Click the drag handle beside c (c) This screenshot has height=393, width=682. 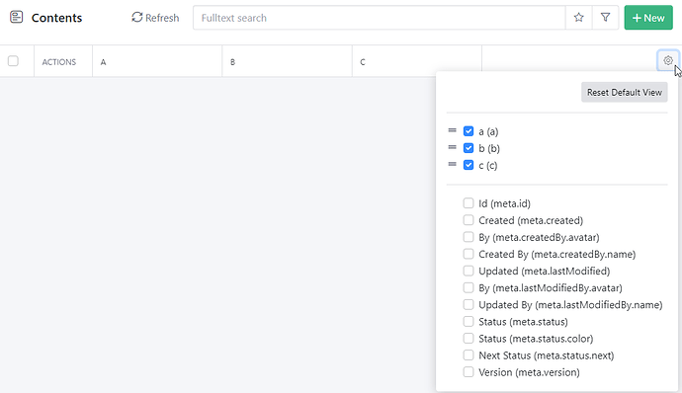[453, 164]
